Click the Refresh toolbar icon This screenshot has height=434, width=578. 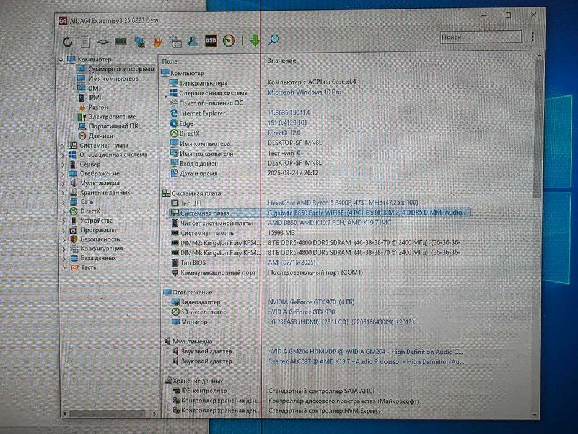tap(68, 42)
